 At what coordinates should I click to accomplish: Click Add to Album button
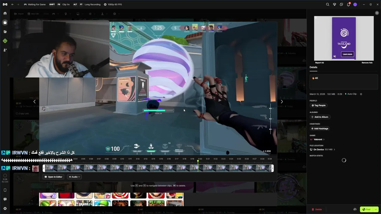pyautogui.click(x=320, y=117)
